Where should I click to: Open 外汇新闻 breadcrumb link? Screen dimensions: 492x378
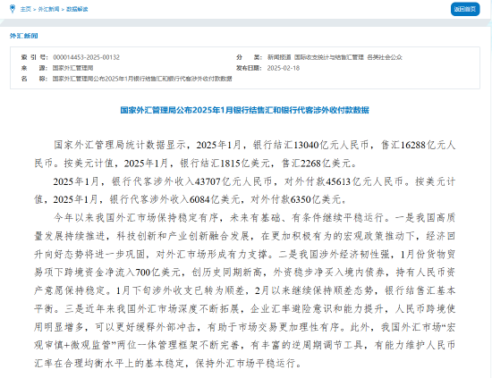48,10
